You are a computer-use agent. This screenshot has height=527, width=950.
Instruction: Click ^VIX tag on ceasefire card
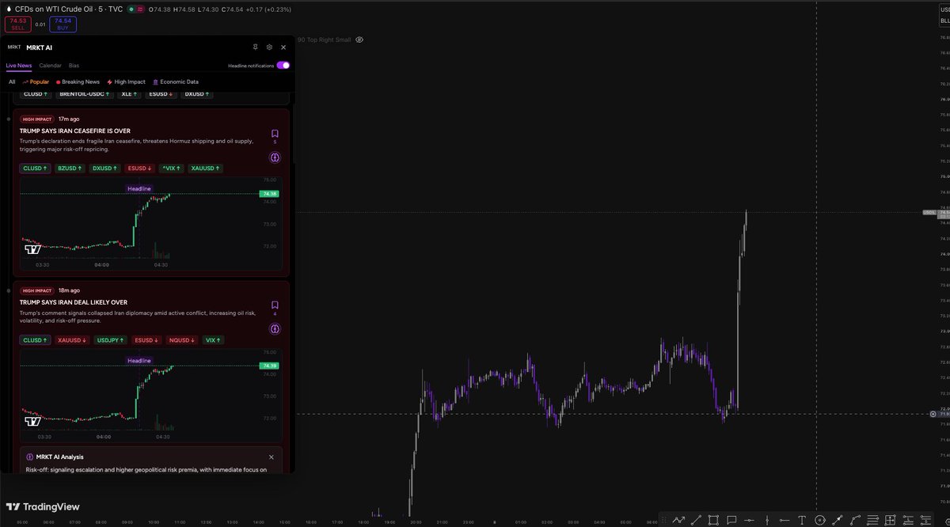(172, 169)
